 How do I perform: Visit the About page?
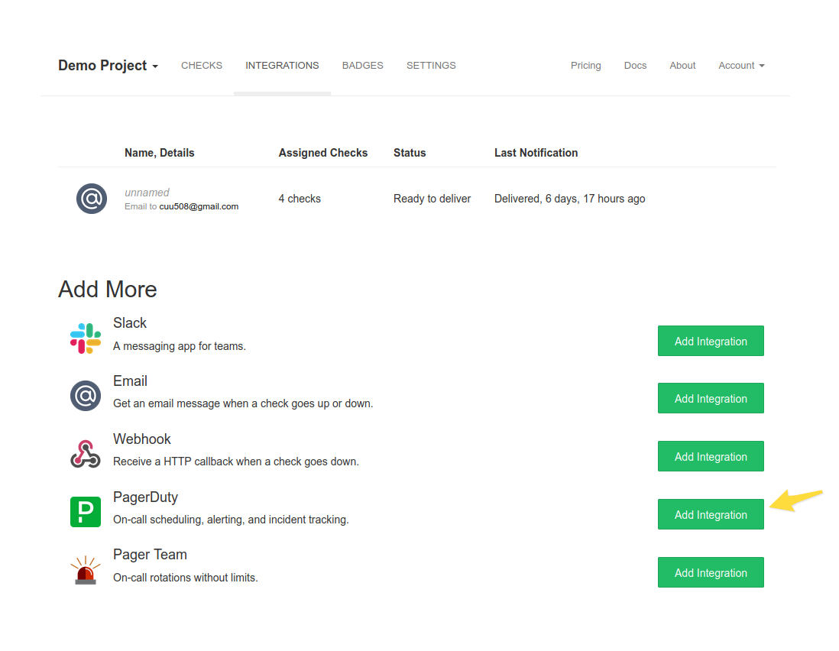[x=683, y=65]
